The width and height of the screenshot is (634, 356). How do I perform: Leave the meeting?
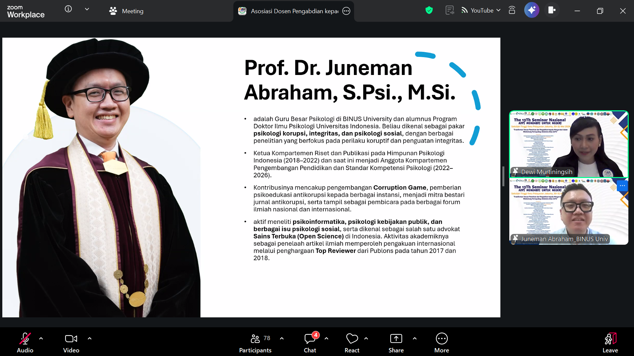tap(610, 343)
